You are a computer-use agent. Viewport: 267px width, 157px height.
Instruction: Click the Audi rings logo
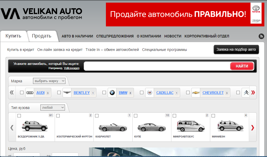coord(30,93)
